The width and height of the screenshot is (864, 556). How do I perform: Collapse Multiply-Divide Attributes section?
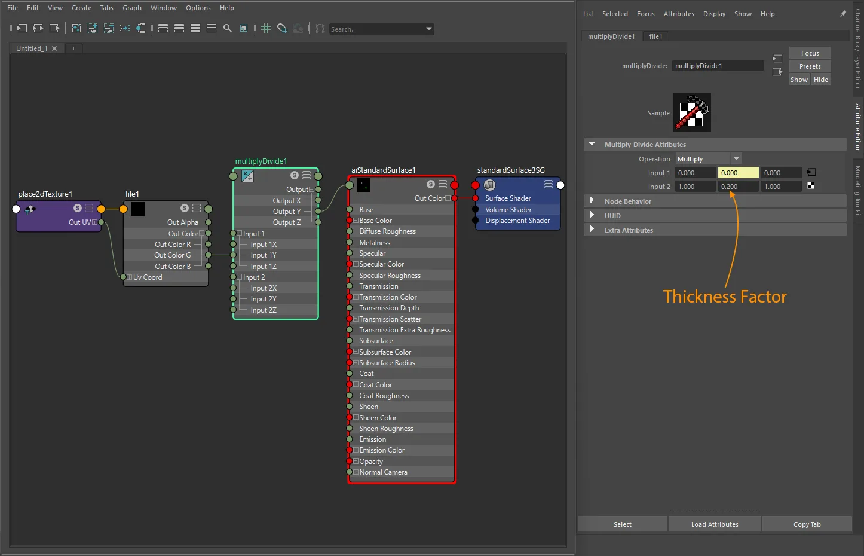(592, 144)
